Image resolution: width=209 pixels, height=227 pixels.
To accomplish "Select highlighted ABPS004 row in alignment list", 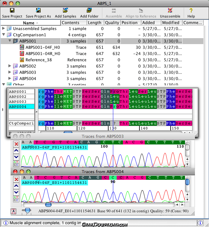I will (22, 107).
